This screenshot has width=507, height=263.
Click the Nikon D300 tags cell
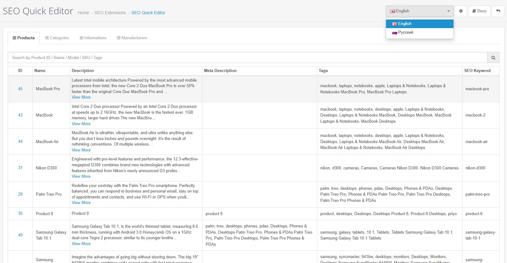(390, 168)
